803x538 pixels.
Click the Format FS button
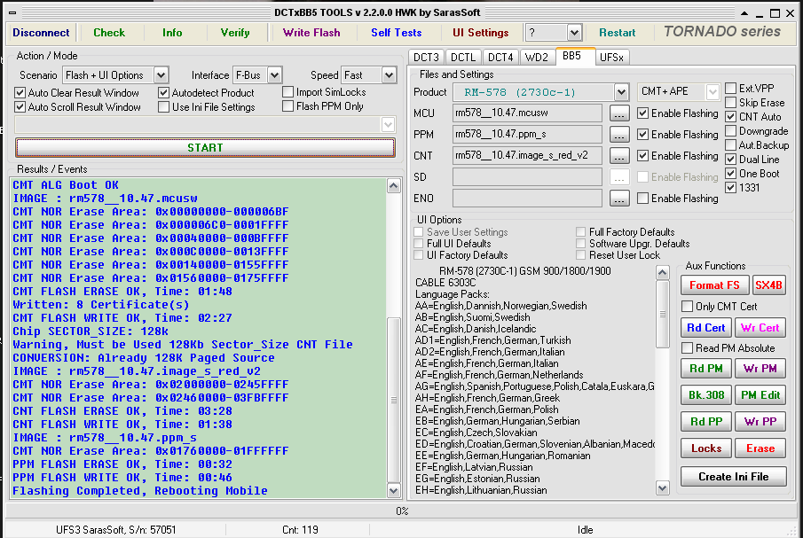coord(714,285)
